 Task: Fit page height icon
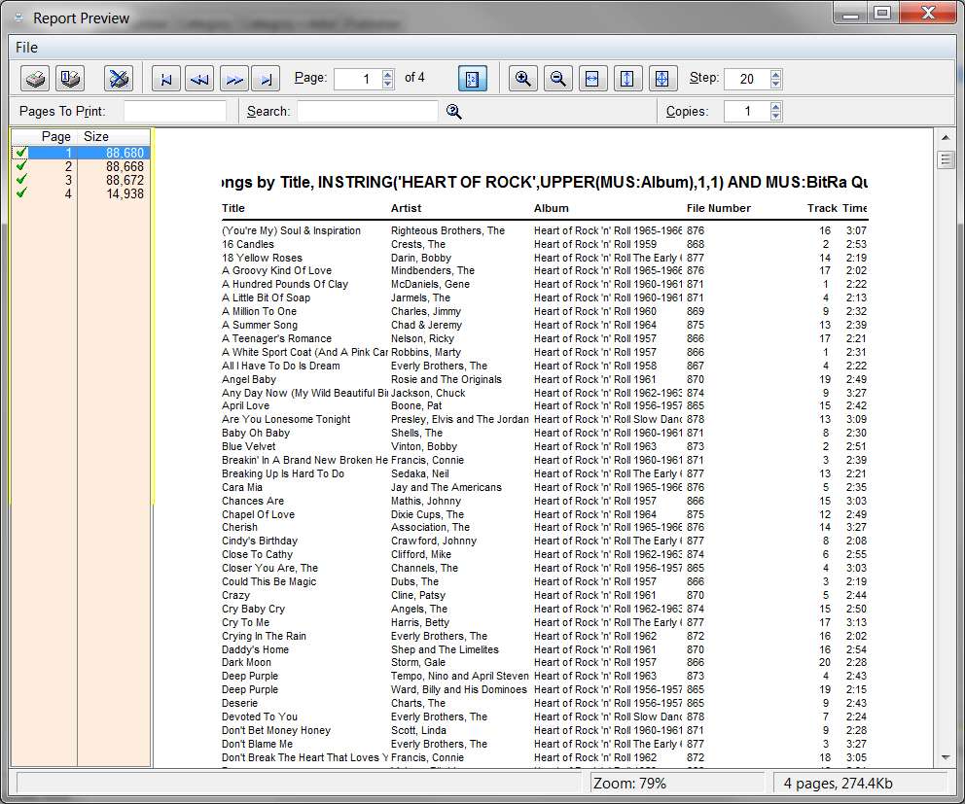pos(627,79)
